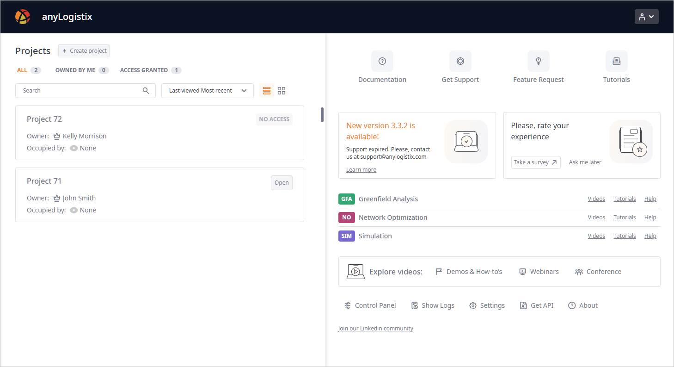The height and width of the screenshot is (367, 674).
Task: Click the Explore videos laptop play icon
Action: pyautogui.click(x=355, y=272)
